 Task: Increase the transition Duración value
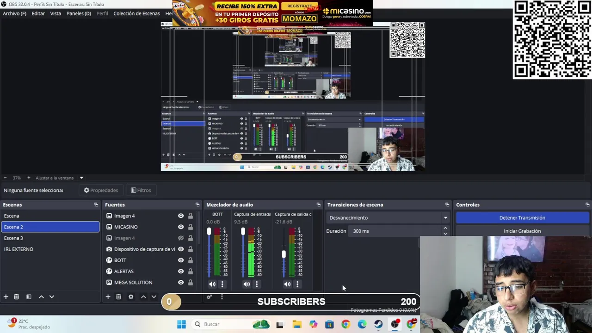445,228
